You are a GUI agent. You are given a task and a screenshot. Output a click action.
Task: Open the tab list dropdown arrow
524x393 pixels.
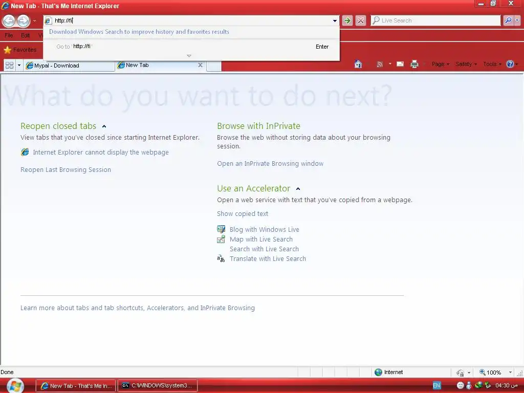click(x=19, y=65)
